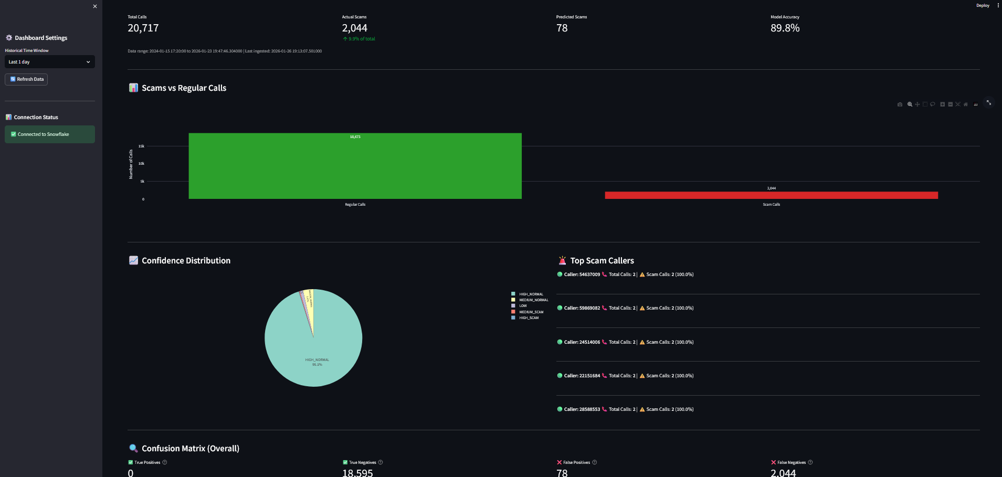Image resolution: width=1002 pixels, height=477 pixels.
Task: Toggle HIGH_SCAM legend entry visibility
Action: (x=529, y=318)
